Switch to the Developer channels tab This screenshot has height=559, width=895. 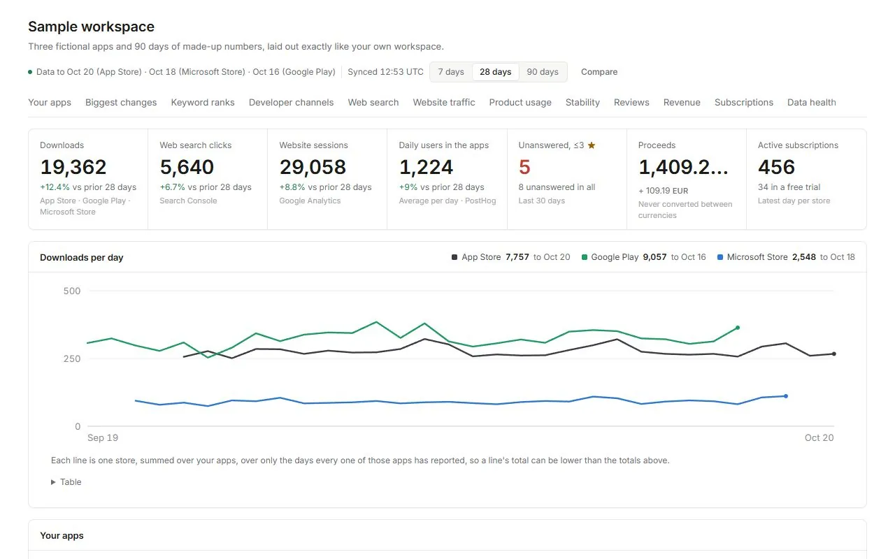coord(292,102)
